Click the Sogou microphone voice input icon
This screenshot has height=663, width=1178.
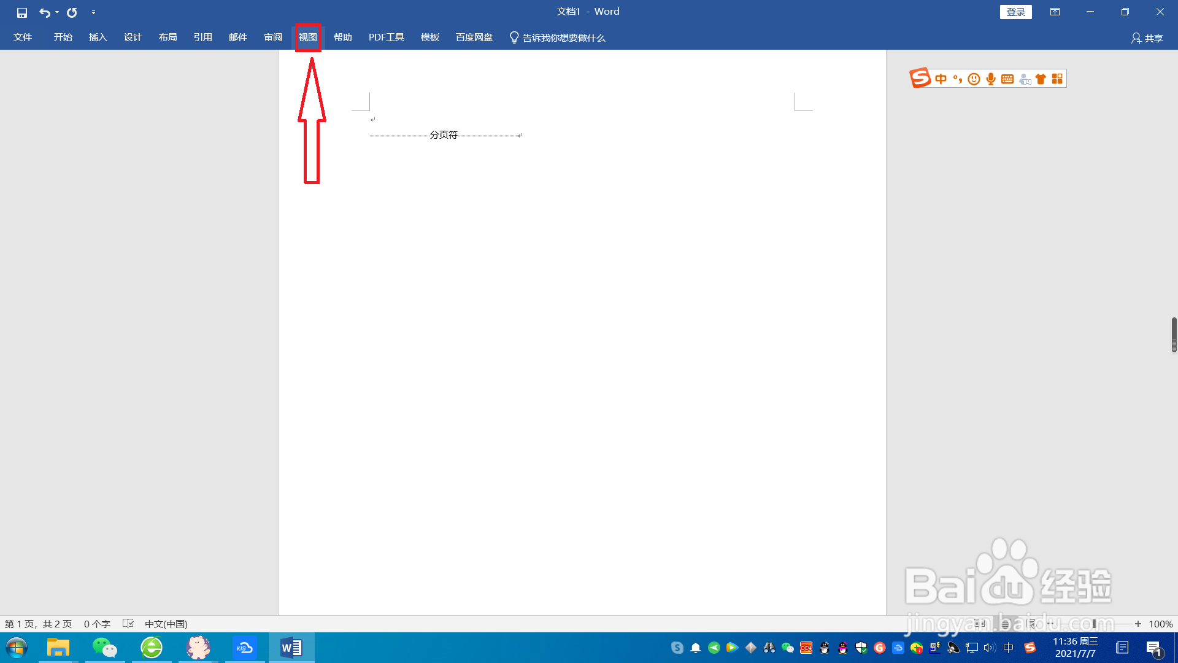(991, 79)
